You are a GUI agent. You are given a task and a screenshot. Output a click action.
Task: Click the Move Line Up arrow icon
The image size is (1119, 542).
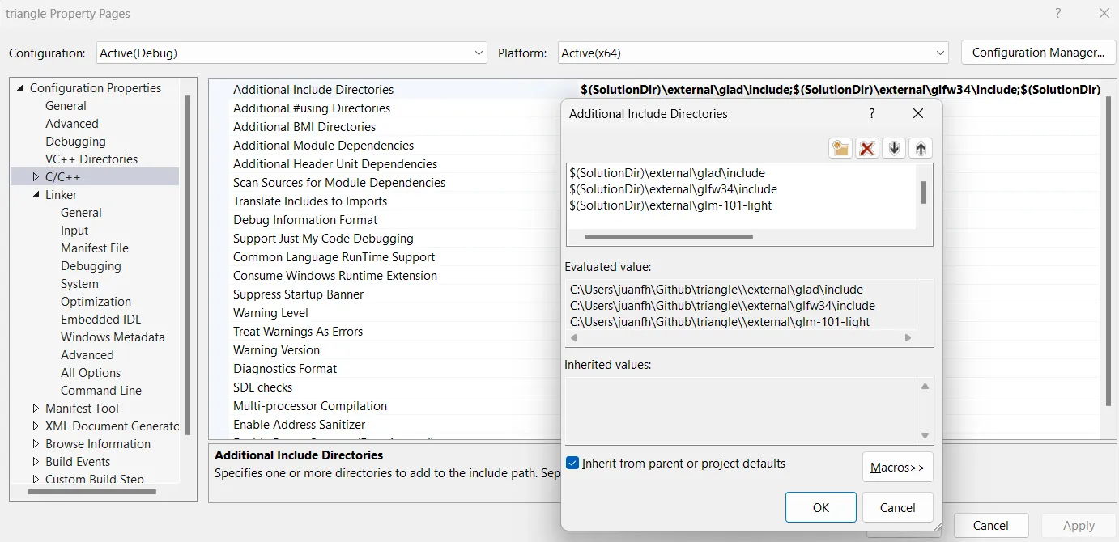coord(921,148)
